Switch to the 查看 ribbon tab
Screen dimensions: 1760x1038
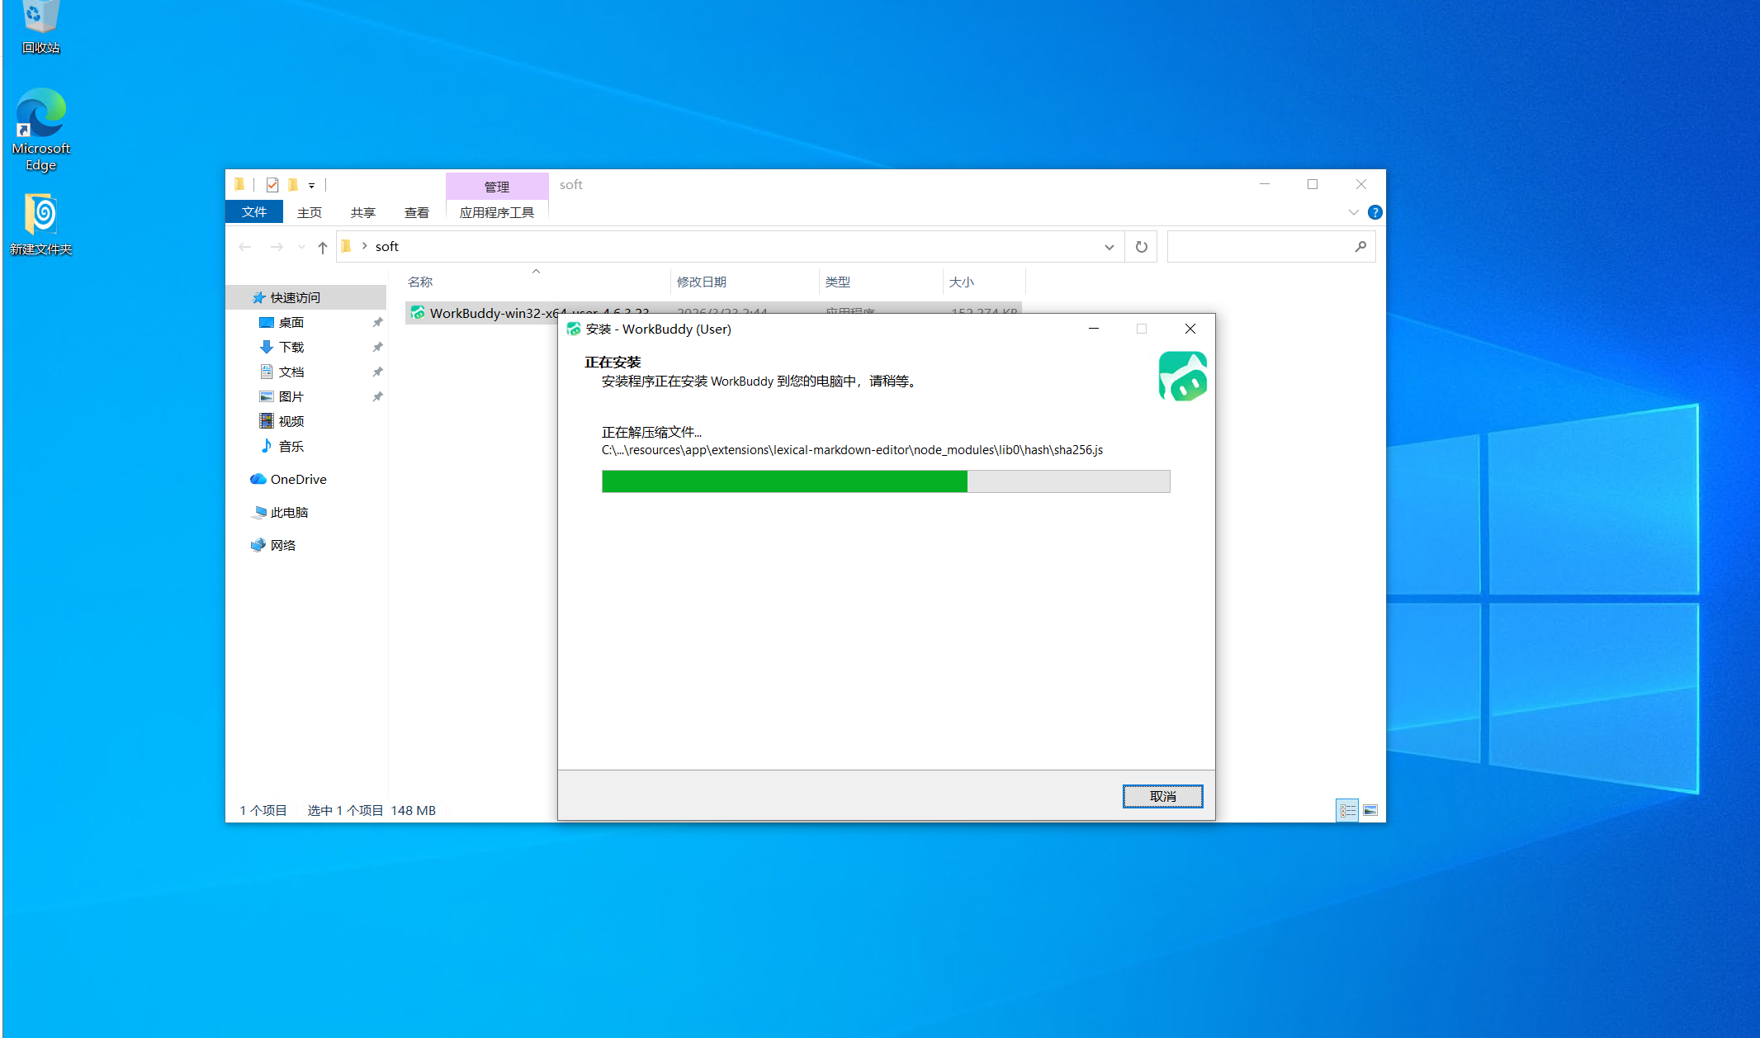416,212
